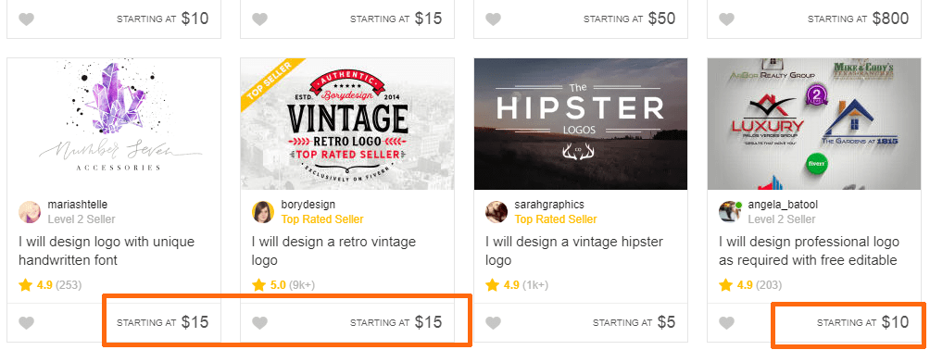Toggle favorite heart on the top $10 gig
Screen dimensions: 930x350
26,19
